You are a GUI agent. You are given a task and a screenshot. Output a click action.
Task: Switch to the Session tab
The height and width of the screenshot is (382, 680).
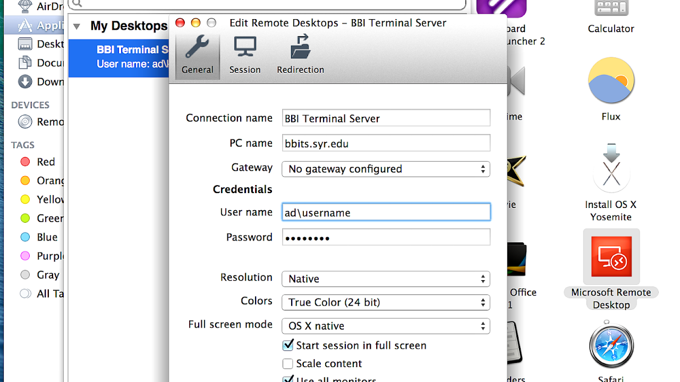[x=245, y=56]
